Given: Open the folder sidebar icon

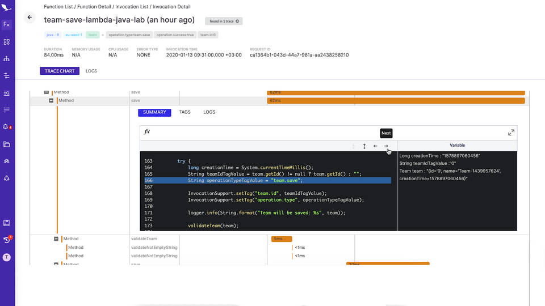Looking at the screenshot, I should pyautogui.click(x=7, y=144).
